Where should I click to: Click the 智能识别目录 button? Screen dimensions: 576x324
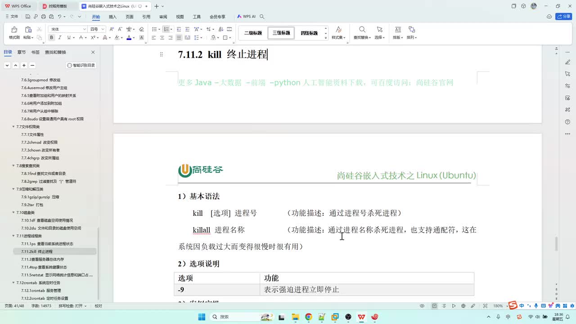coord(81,65)
